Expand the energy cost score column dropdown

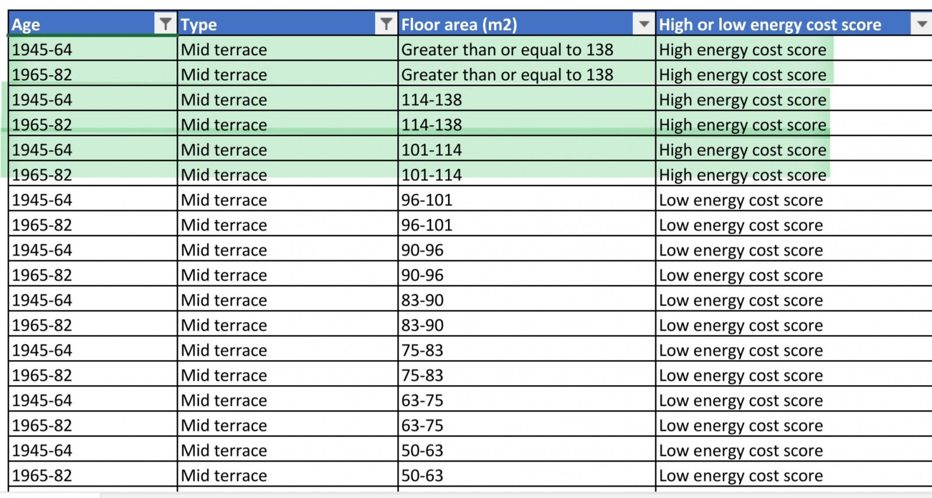[922, 24]
